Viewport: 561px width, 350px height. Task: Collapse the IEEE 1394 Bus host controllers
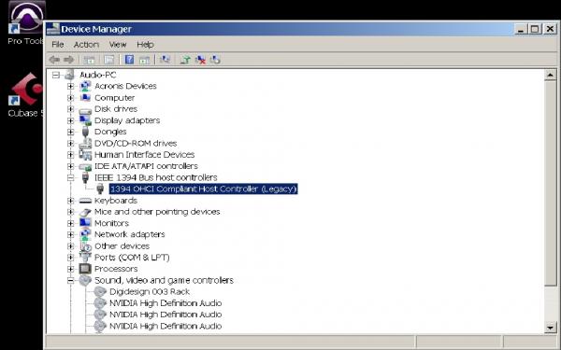70,177
